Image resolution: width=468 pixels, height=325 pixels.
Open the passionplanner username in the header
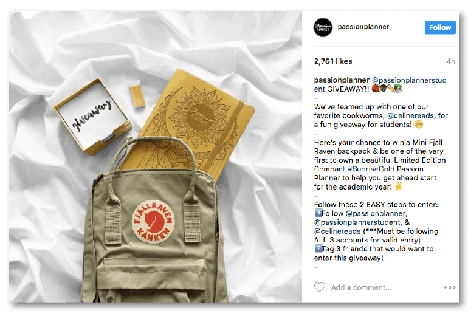(x=363, y=27)
